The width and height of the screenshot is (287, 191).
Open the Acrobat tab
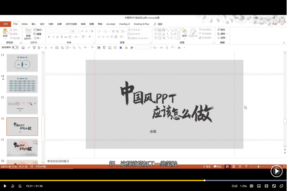coord(111,24)
